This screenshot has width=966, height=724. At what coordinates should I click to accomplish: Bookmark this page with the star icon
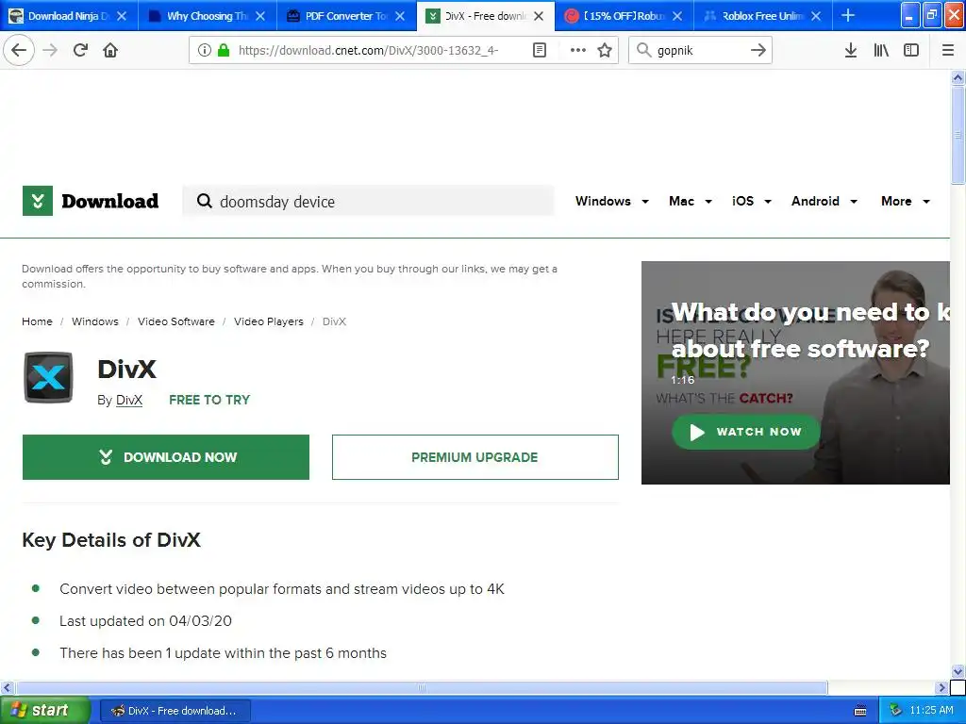click(605, 50)
